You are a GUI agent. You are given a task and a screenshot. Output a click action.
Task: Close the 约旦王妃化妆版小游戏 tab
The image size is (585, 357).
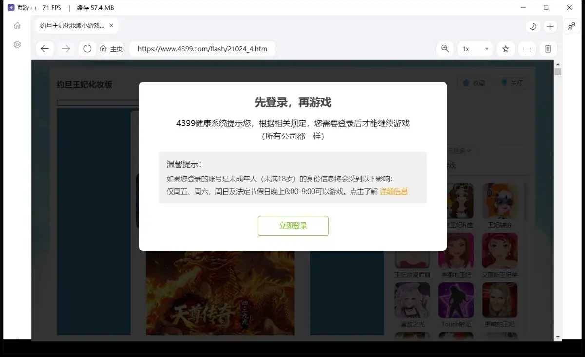111,26
